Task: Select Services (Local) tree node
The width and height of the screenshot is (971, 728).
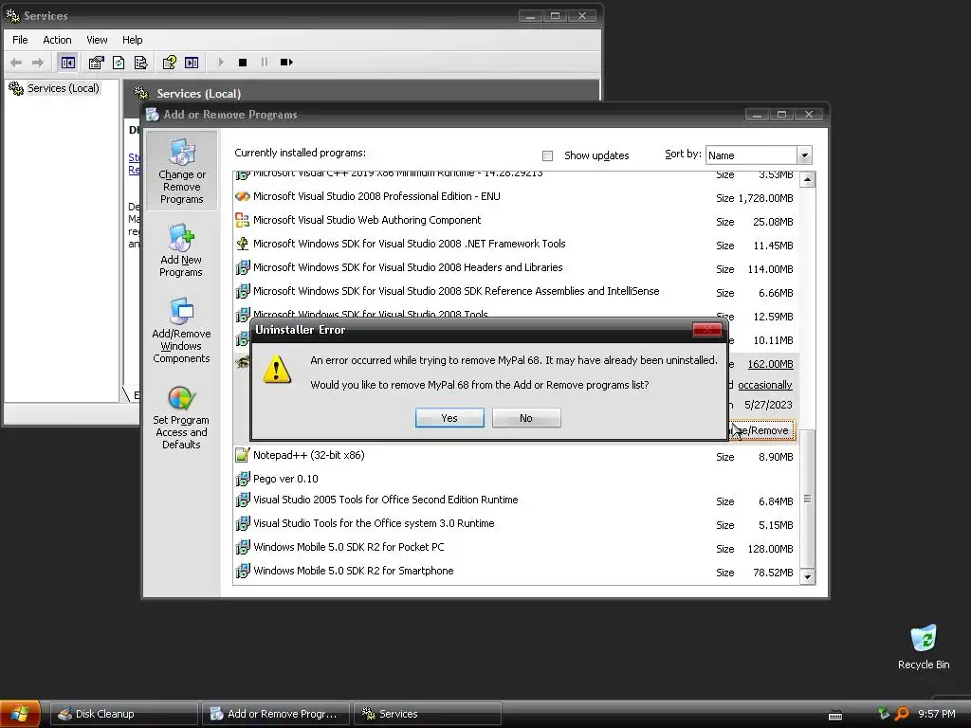Action: click(x=63, y=88)
